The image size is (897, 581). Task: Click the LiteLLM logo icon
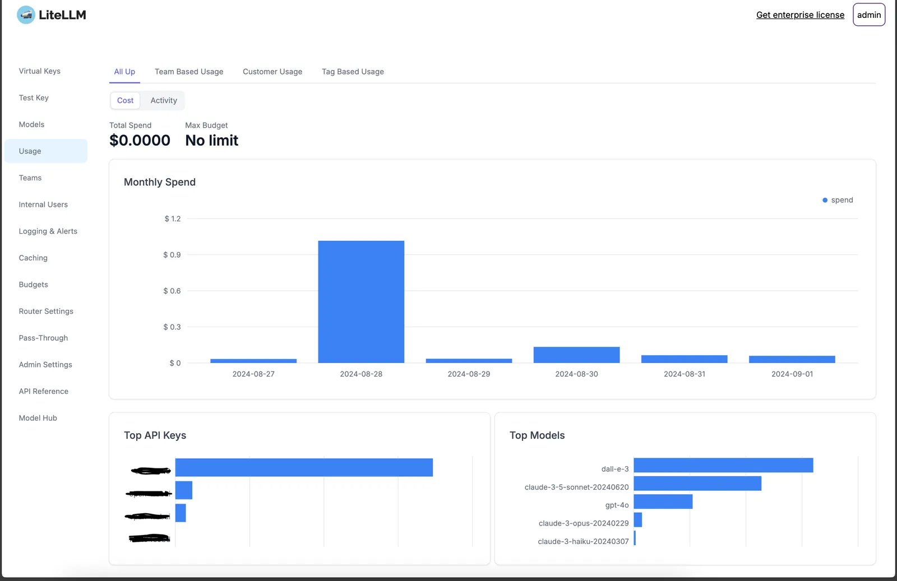tap(26, 15)
